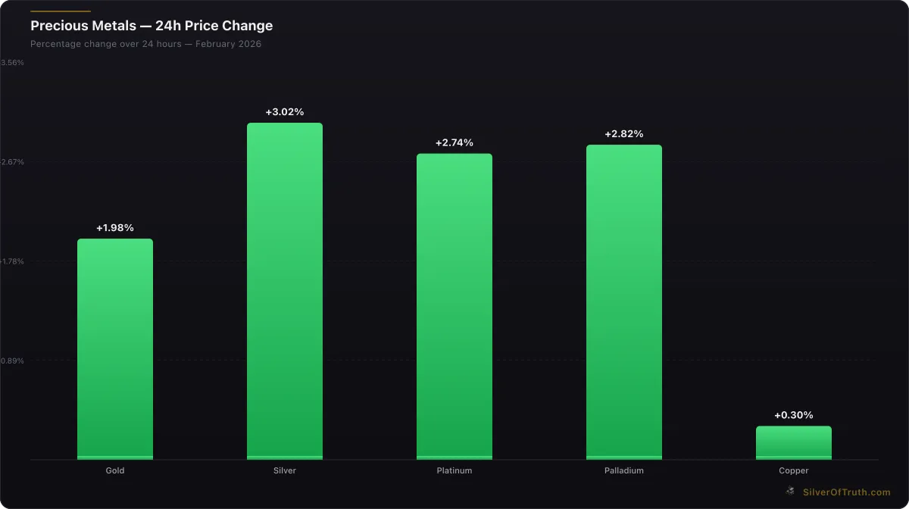909x509 pixels.
Task: Click the SilverOfTruth logo icon
Action: 791,492
